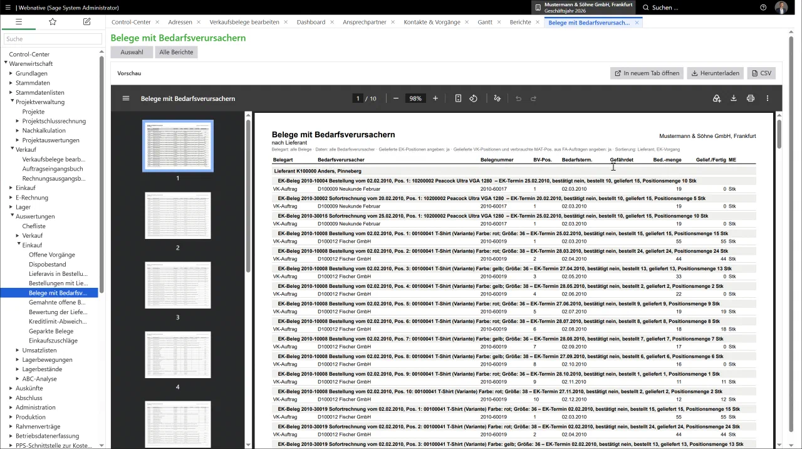Screen dimensions: 802x449
Task: Open Chefliste in the tree
Action: (34, 226)
